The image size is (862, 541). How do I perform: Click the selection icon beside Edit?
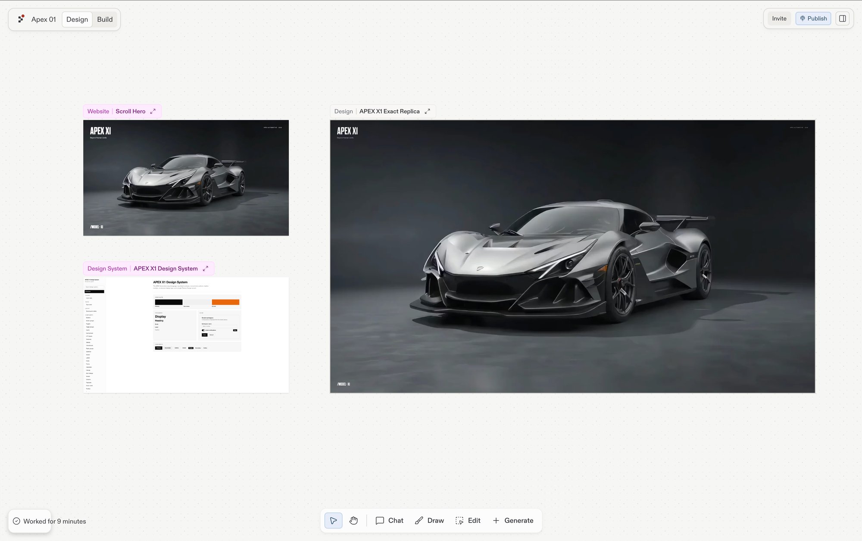click(x=459, y=521)
